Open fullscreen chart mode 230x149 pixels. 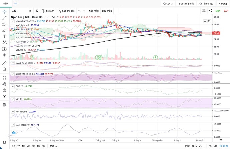pos(204,11)
